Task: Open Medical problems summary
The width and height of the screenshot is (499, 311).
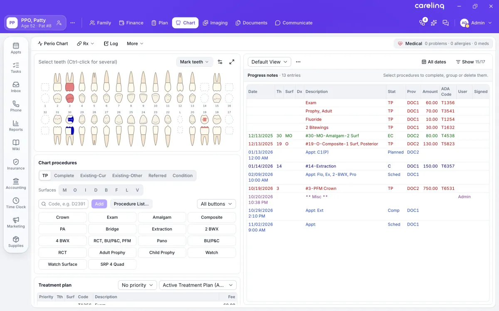Action: tap(443, 44)
